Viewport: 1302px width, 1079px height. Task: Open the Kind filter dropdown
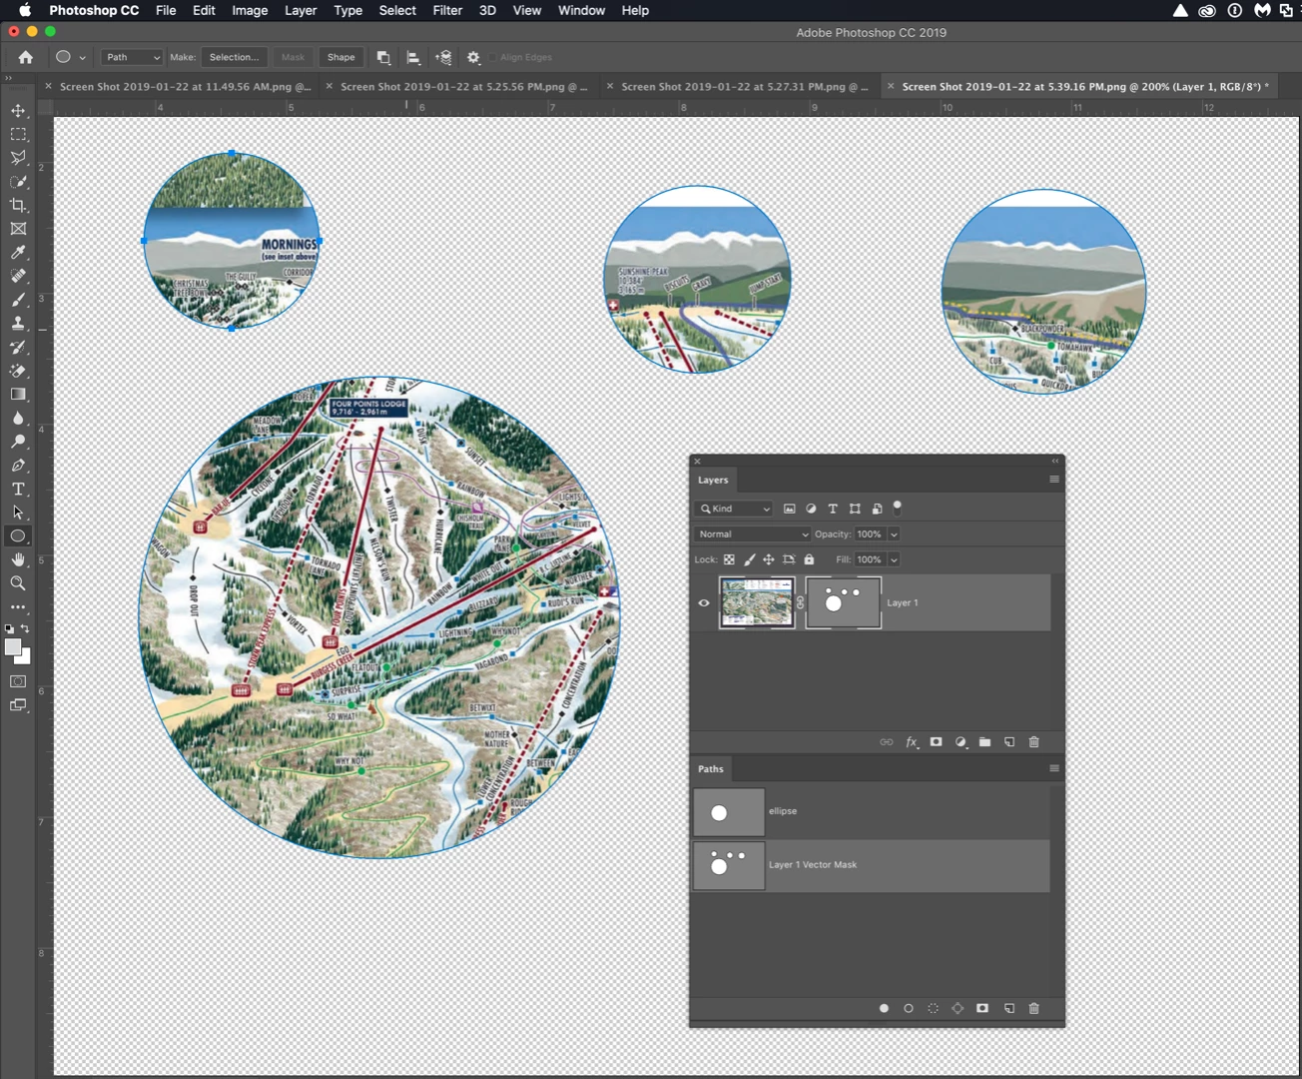tap(734, 509)
